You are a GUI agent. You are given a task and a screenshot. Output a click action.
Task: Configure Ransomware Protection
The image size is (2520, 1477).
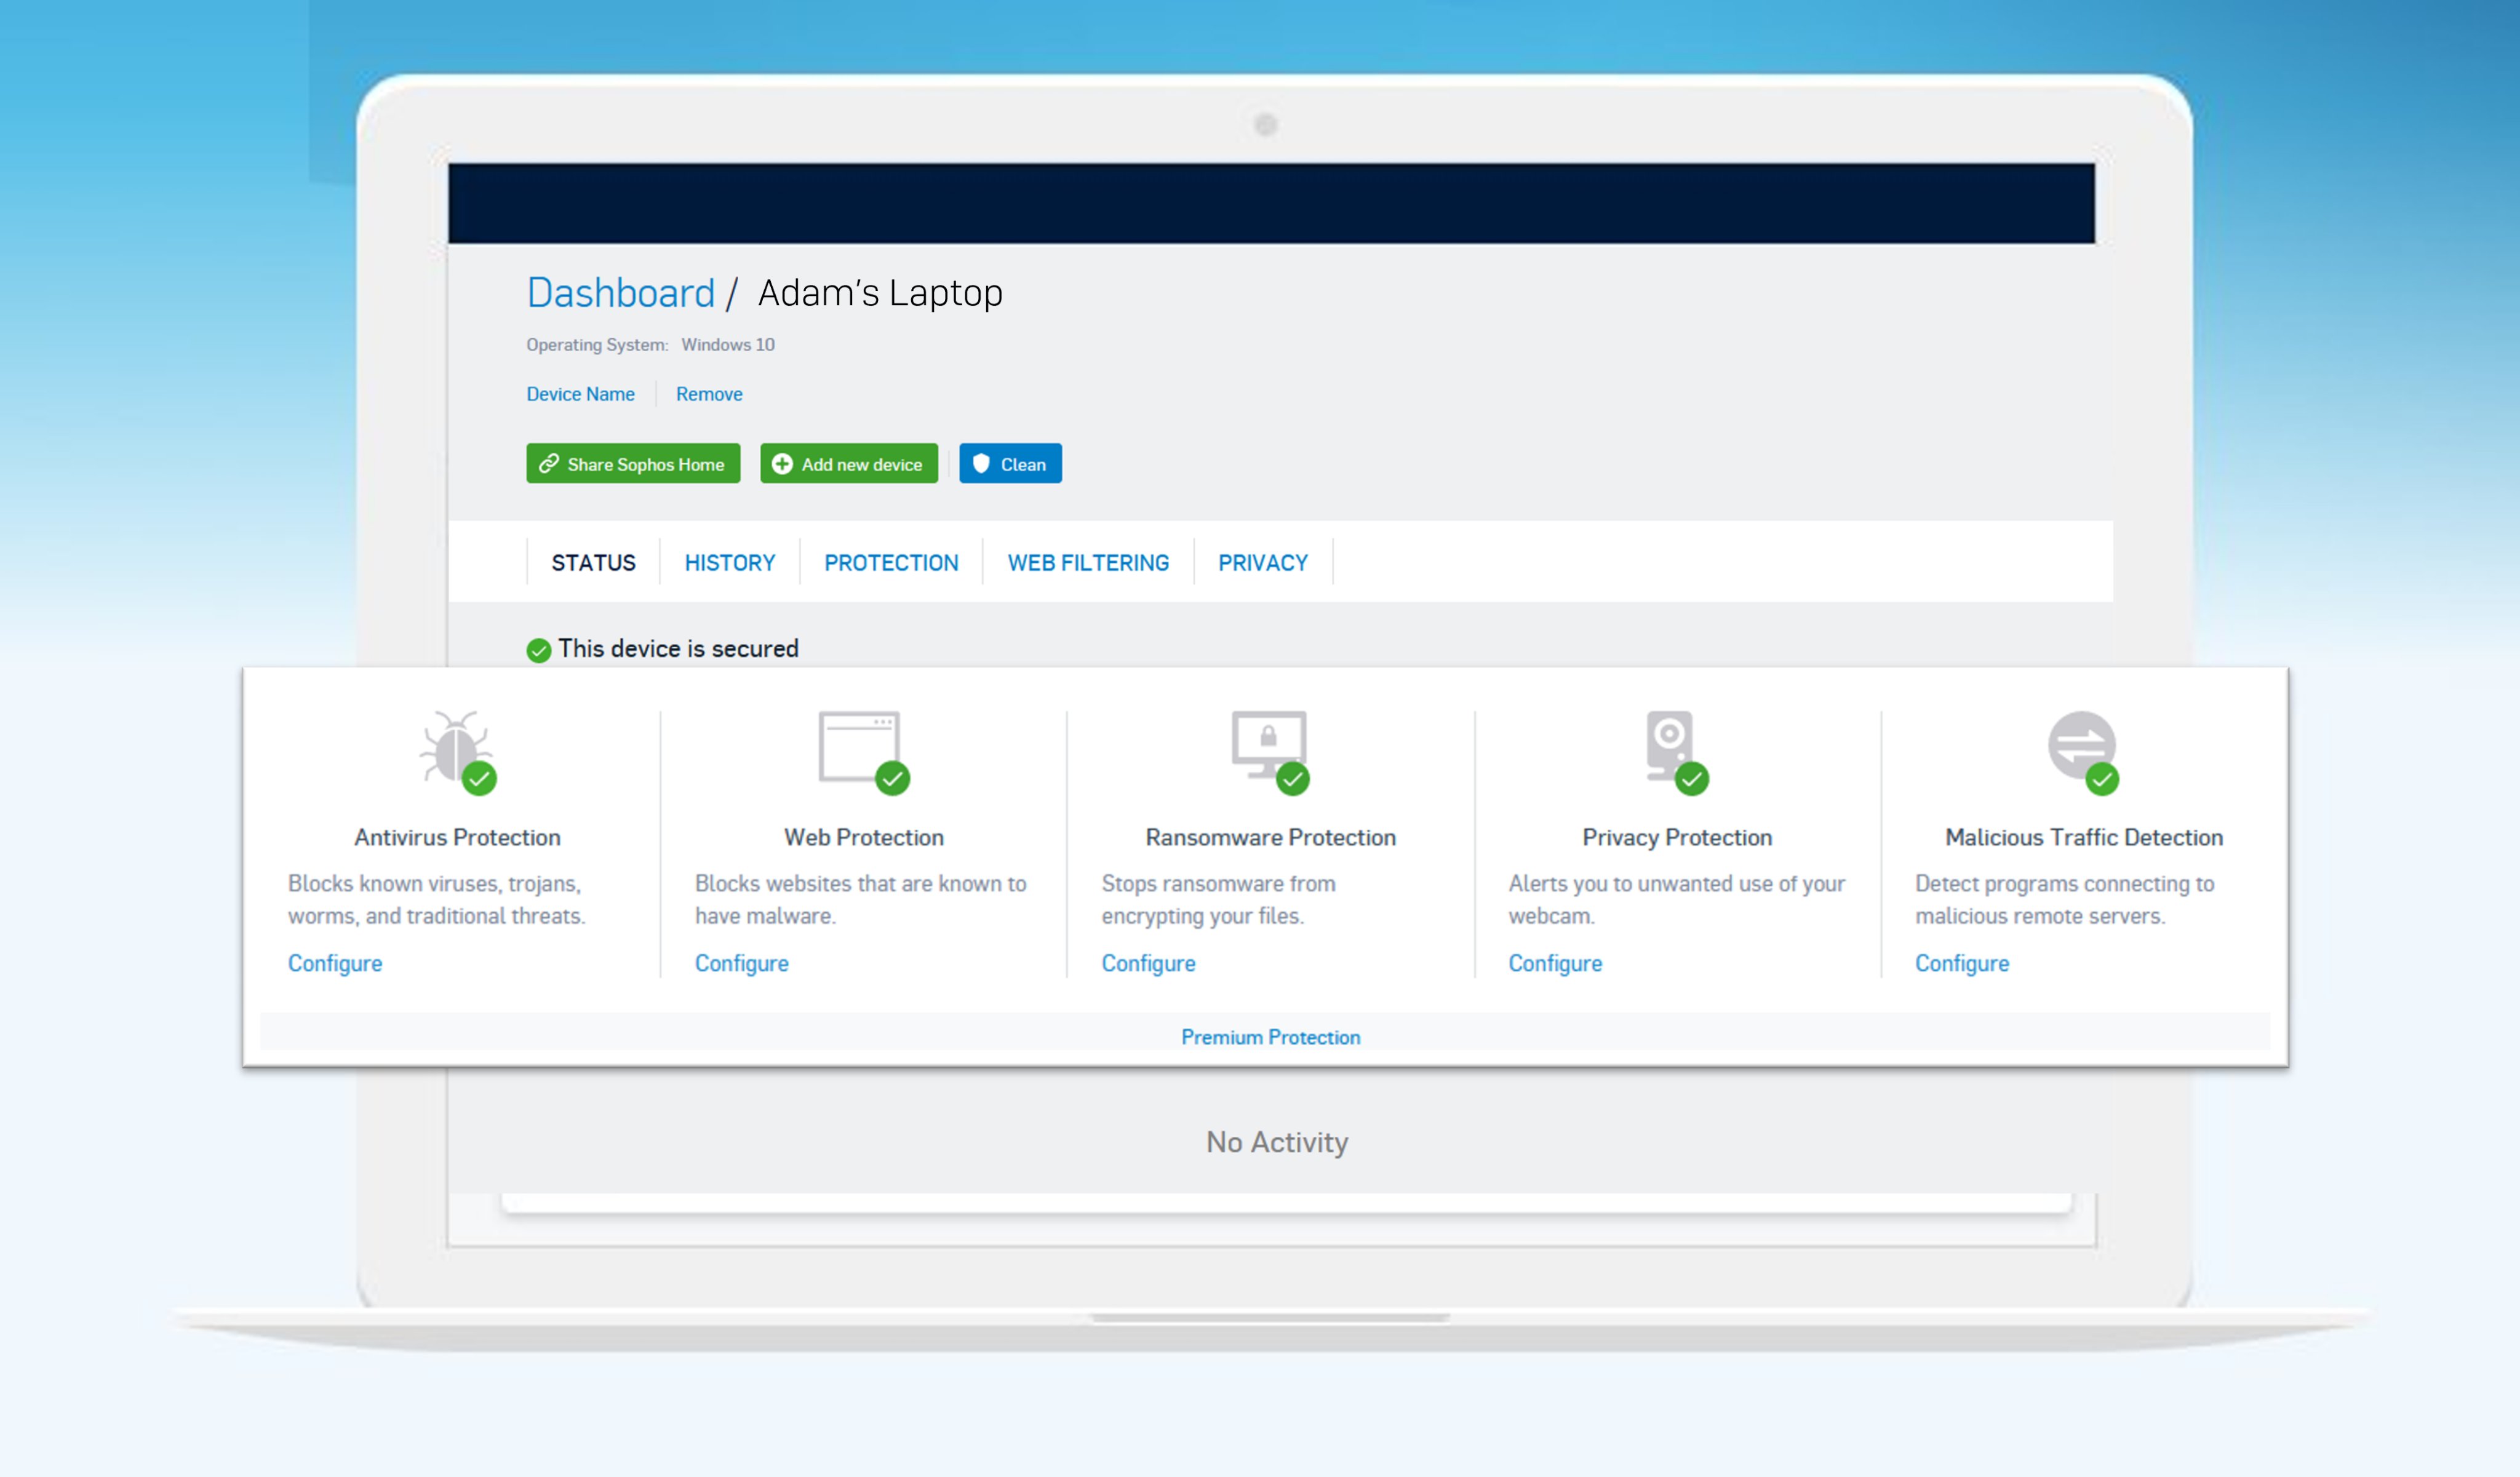[1148, 963]
